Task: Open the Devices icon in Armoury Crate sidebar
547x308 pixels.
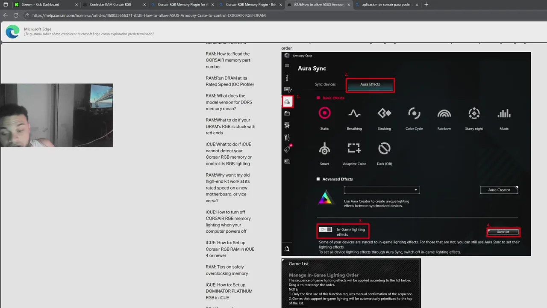Action: [287, 89]
